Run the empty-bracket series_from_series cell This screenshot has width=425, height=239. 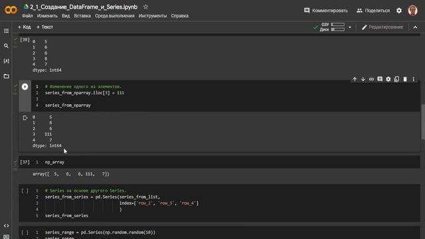25,191
